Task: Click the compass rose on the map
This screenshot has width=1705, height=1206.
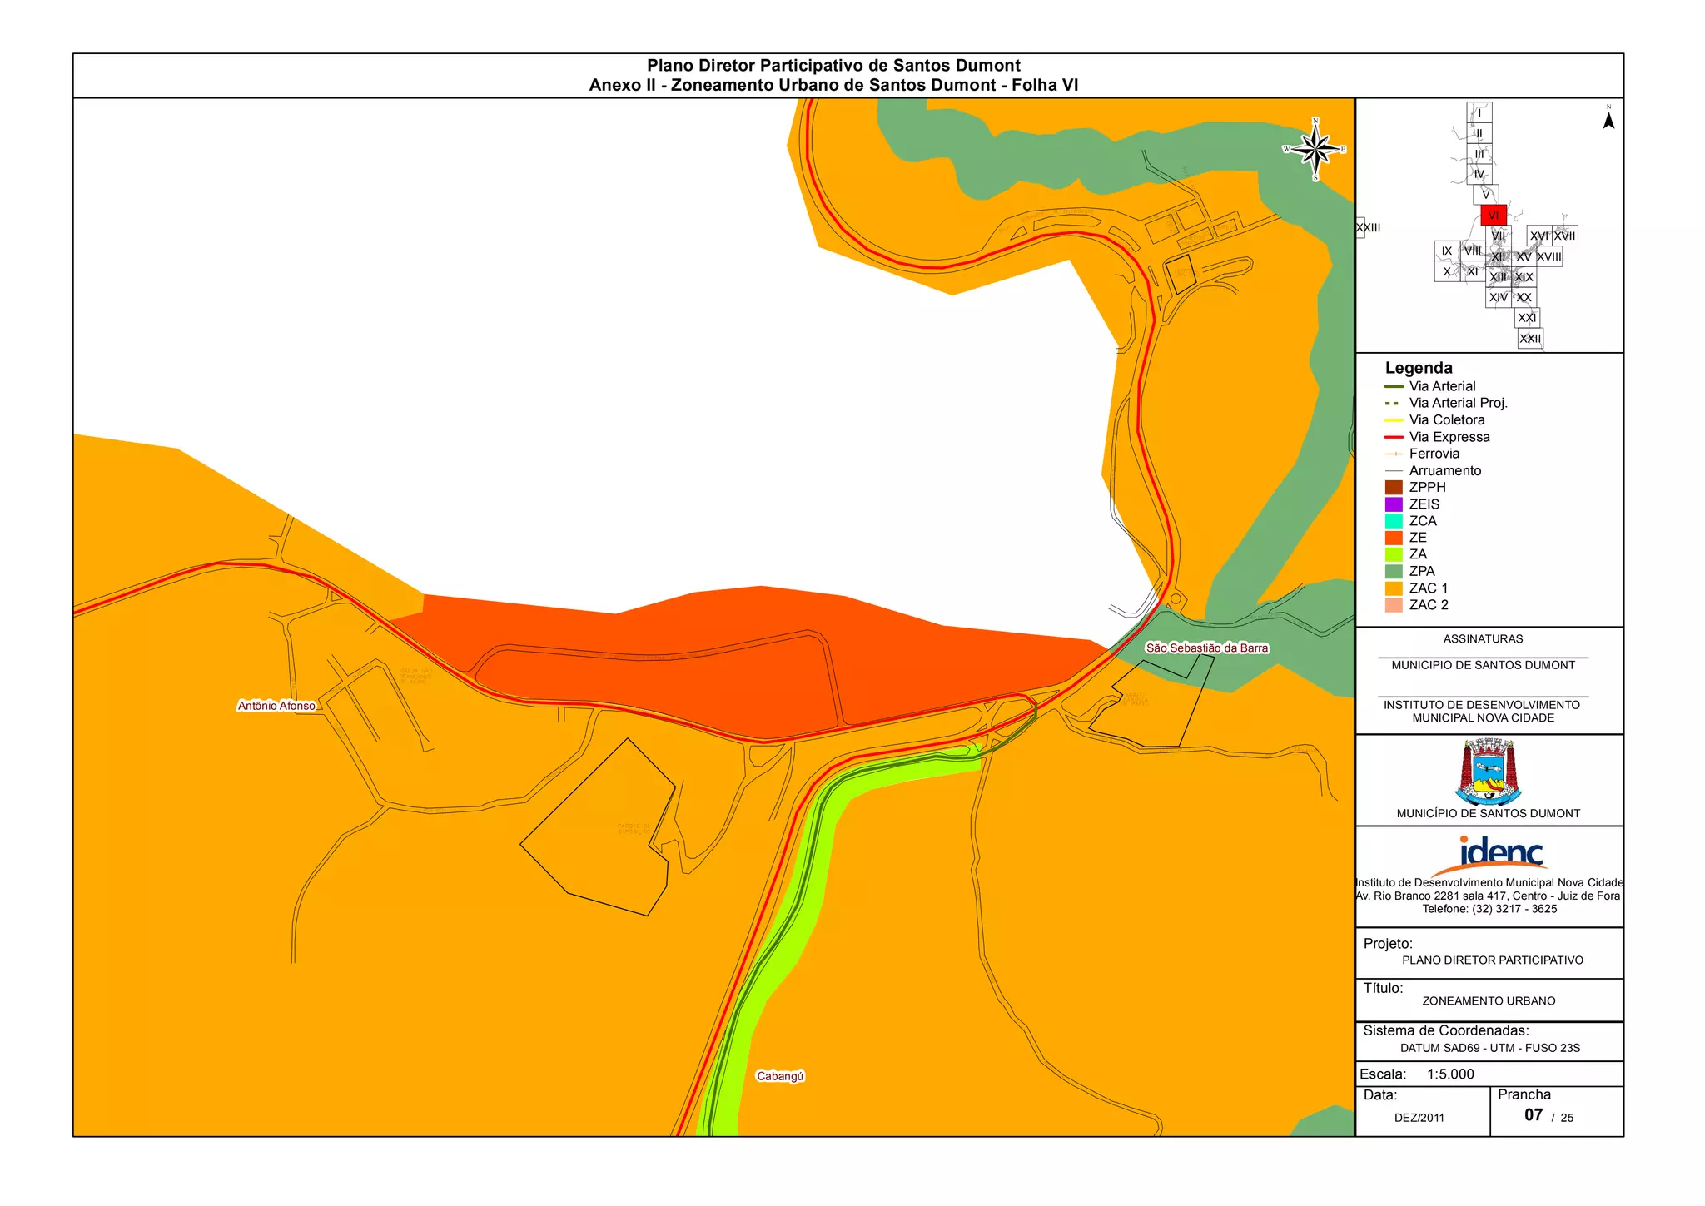Action: pyautogui.click(x=1315, y=150)
